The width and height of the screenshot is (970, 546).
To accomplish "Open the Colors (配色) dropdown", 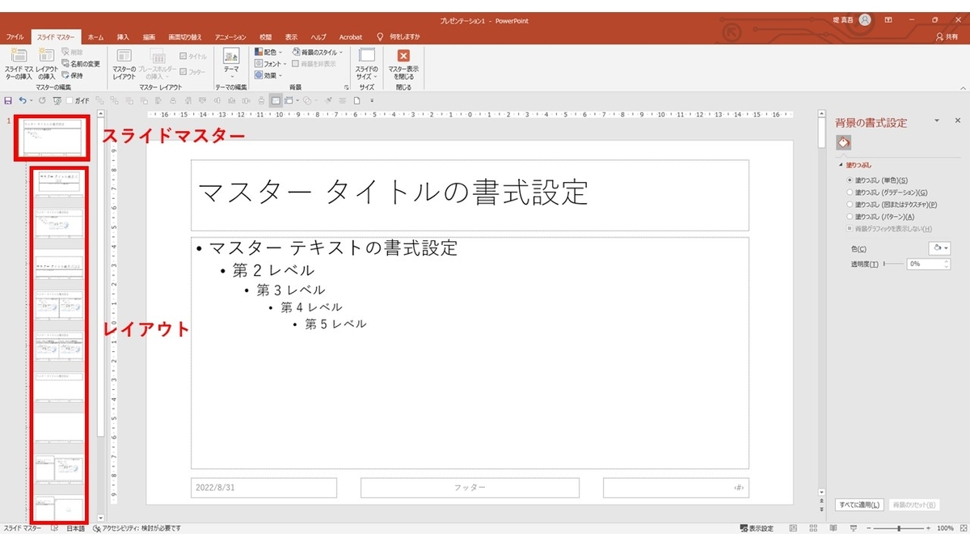I will [x=268, y=52].
